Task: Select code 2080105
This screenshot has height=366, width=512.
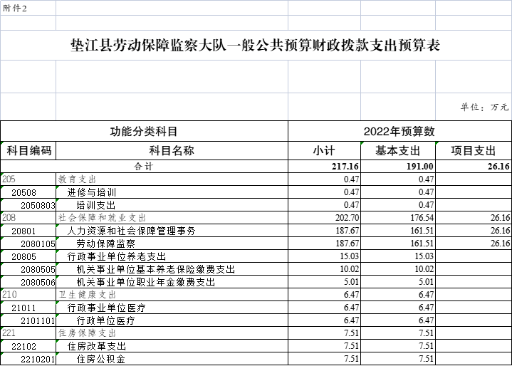Action: tap(28, 244)
